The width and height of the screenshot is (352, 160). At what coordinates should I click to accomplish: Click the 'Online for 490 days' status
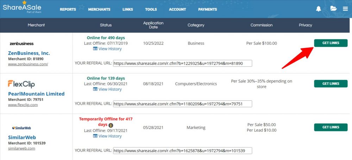(106, 38)
